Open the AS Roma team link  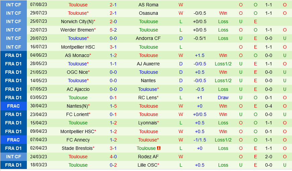pos(148,5)
